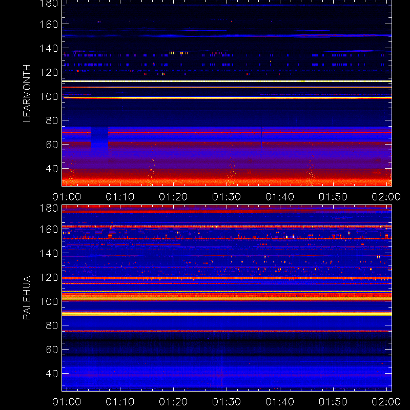This screenshot has height=410, width=410.
Task: Choose the 01:20 time label under Palehua plot
Action: (x=173, y=402)
